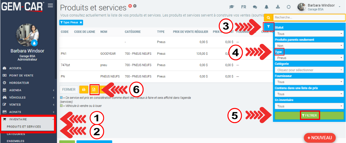
Task: Click the green Filtrer button
Action: point(309,115)
